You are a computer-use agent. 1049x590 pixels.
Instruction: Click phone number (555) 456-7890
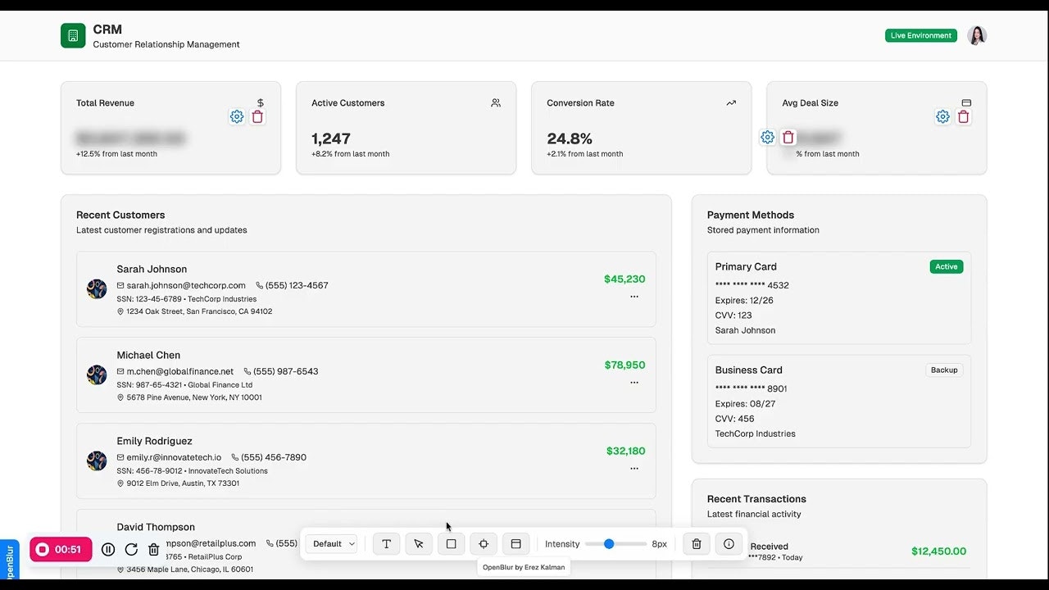tap(274, 458)
